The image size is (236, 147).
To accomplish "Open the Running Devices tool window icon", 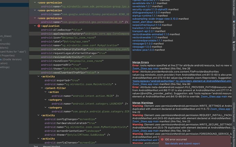I will click(234, 128).
